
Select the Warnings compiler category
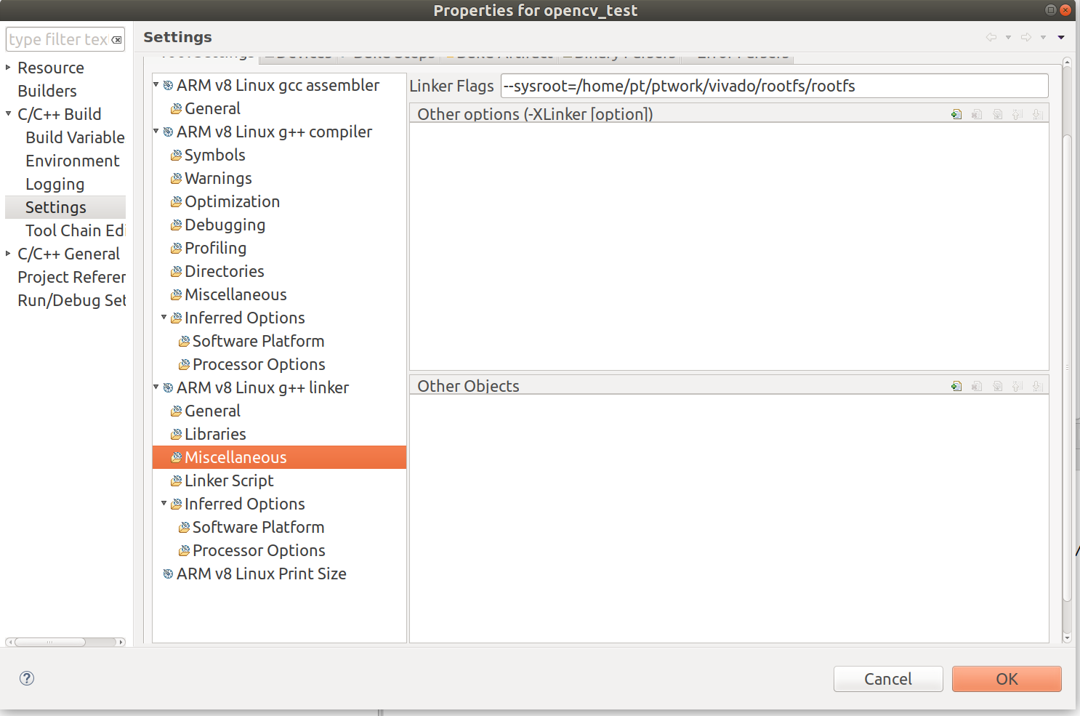pos(218,178)
